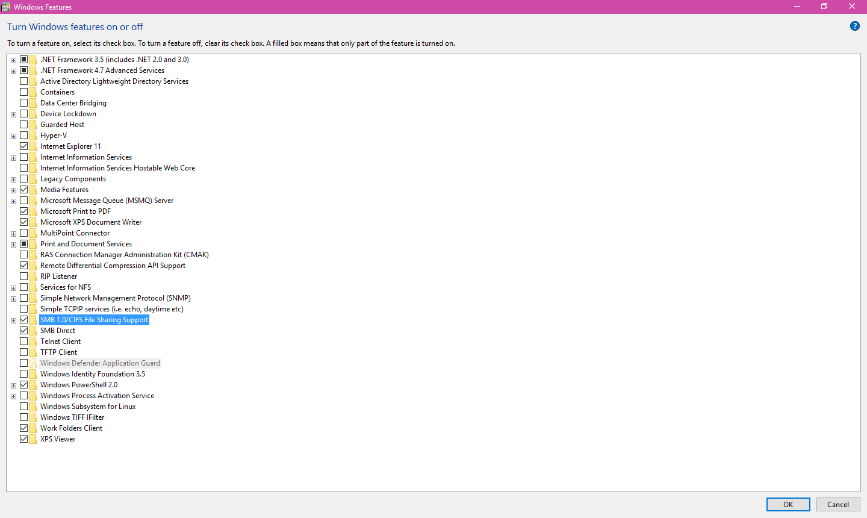Enable the Windows Subsystem for Linux checkbox

24,407
